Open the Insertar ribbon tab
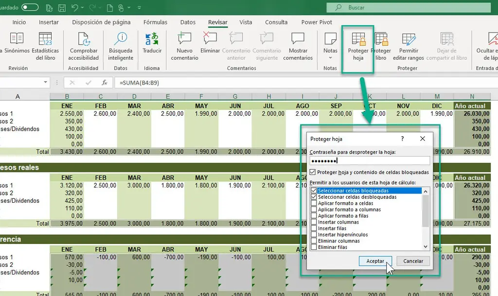 point(49,22)
